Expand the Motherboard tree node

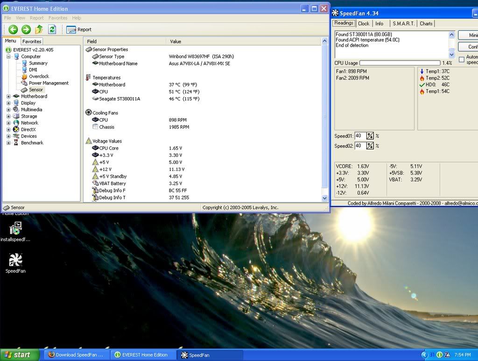[x=8, y=96]
